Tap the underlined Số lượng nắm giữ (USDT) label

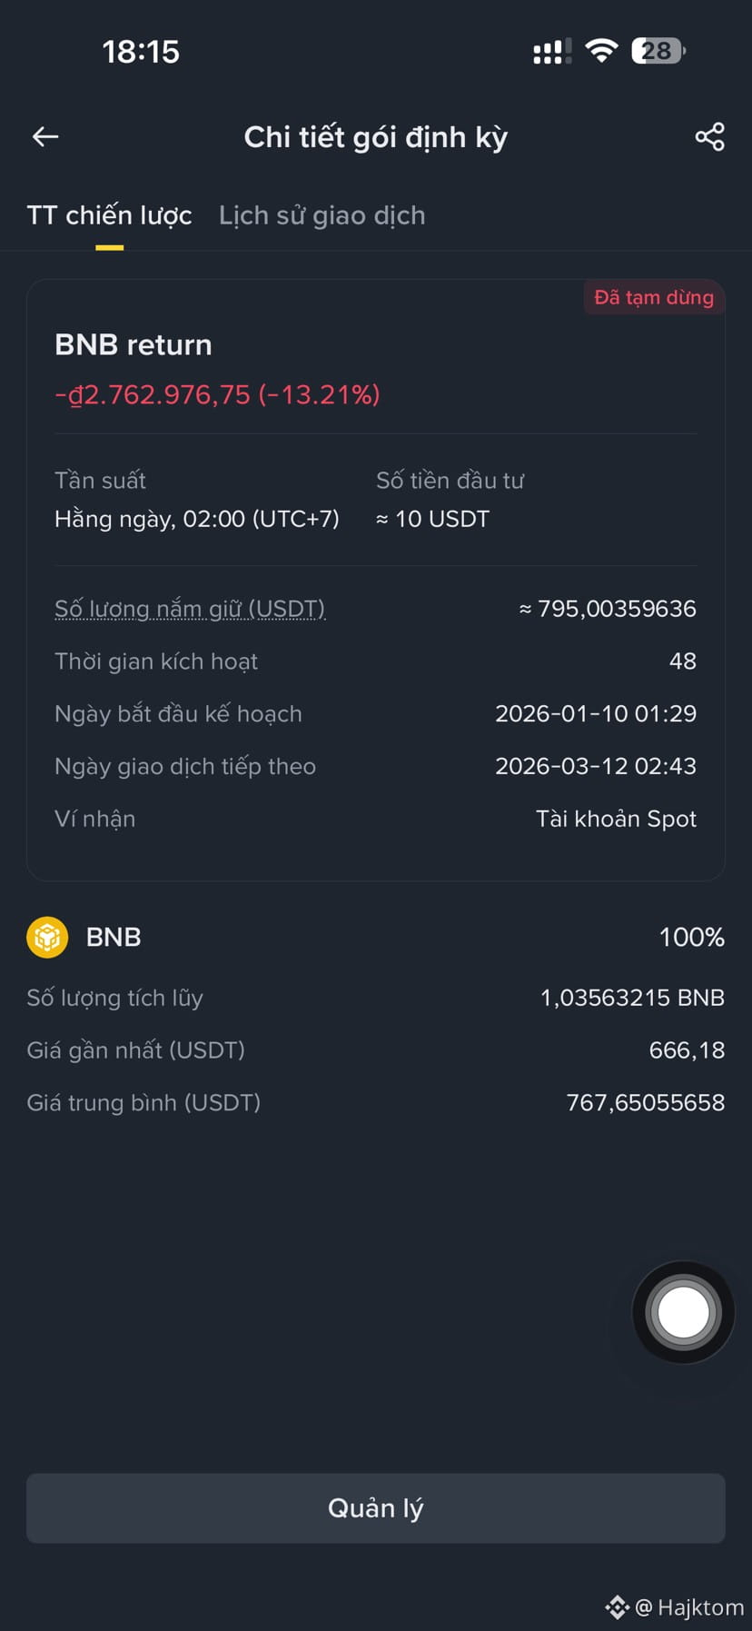pyautogui.click(x=190, y=609)
